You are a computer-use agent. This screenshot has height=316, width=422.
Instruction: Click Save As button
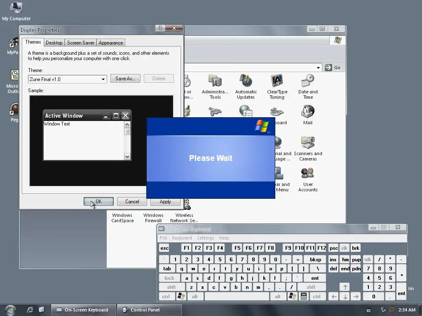tap(125, 79)
